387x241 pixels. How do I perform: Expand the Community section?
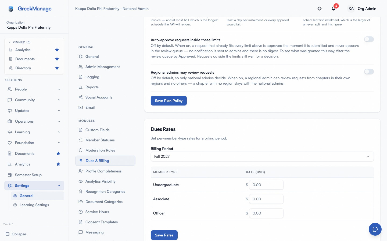point(34,100)
